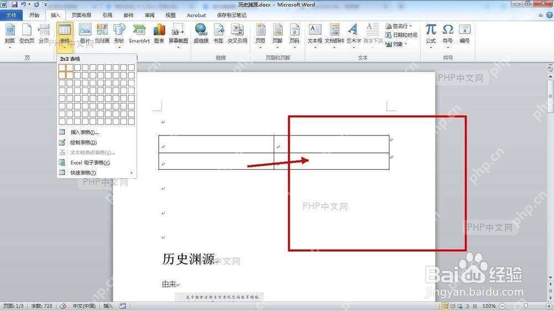Switch to the References (引用) tab

(x=107, y=15)
